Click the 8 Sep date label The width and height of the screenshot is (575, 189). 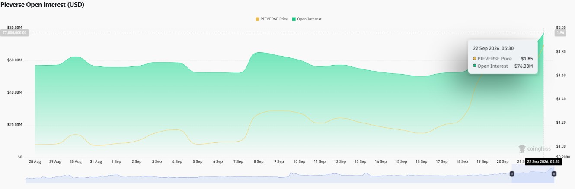click(x=259, y=161)
